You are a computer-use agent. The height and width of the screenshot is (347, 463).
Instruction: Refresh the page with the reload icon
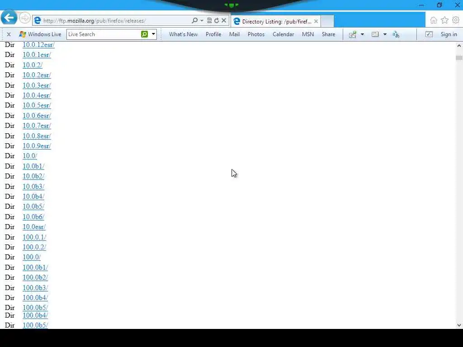pyautogui.click(x=217, y=20)
